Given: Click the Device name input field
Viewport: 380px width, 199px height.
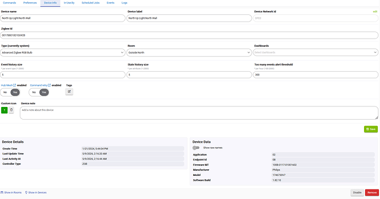Looking at the screenshot, I should click(x=63, y=18).
